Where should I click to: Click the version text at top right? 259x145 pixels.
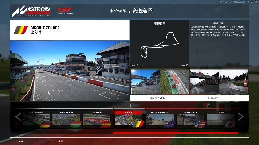pos(239,1)
